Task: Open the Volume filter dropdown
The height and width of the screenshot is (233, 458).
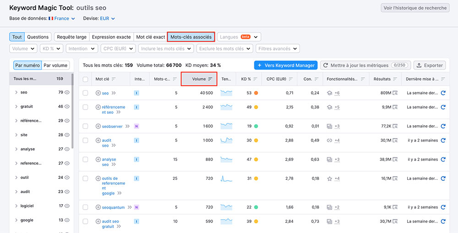Action: coord(23,49)
